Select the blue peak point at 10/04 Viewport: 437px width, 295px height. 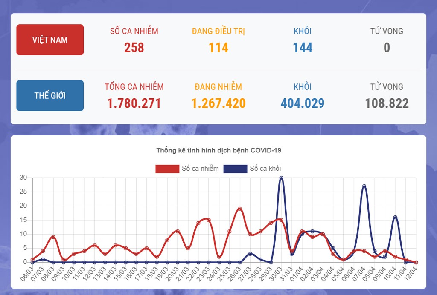tap(395, 217)
